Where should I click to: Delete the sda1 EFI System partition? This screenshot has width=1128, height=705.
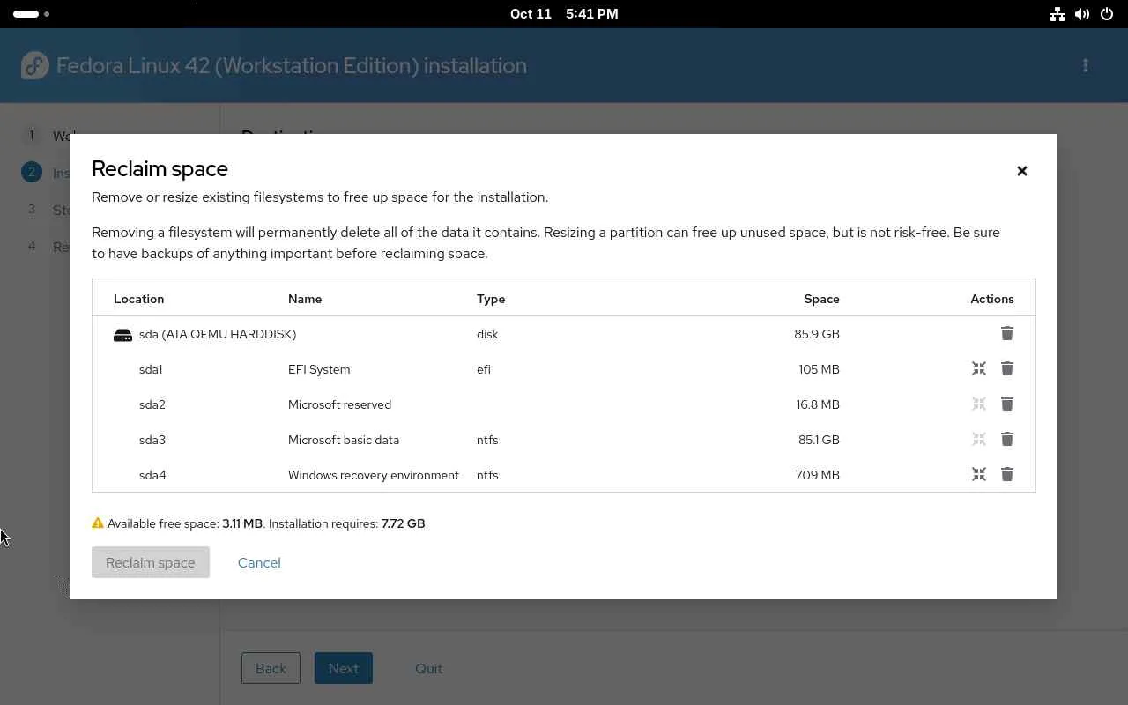tap(1007, 368)
